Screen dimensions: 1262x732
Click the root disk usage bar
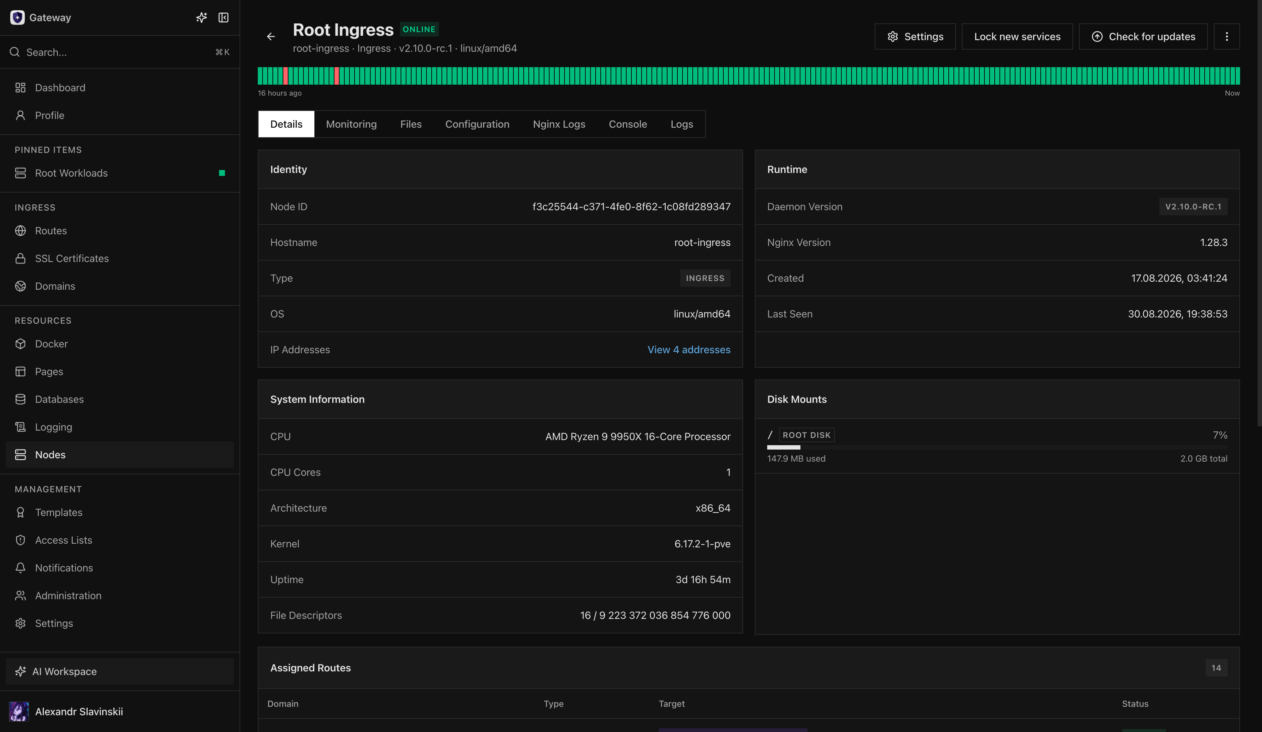997,447
